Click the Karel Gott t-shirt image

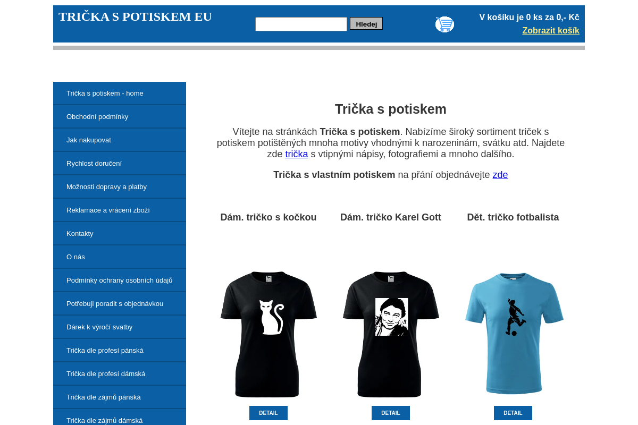pyautogui.click(x=391, y=334)
